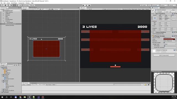177x99 pixels.
Task: Open the anchor presets stretch box
Action: (155, 18)
